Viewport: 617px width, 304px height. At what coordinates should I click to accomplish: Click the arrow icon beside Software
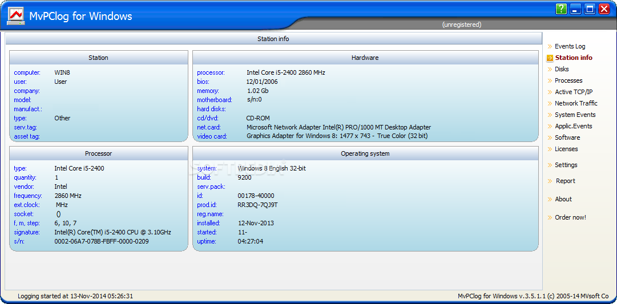pyautogui.click(x=550, y=137)
